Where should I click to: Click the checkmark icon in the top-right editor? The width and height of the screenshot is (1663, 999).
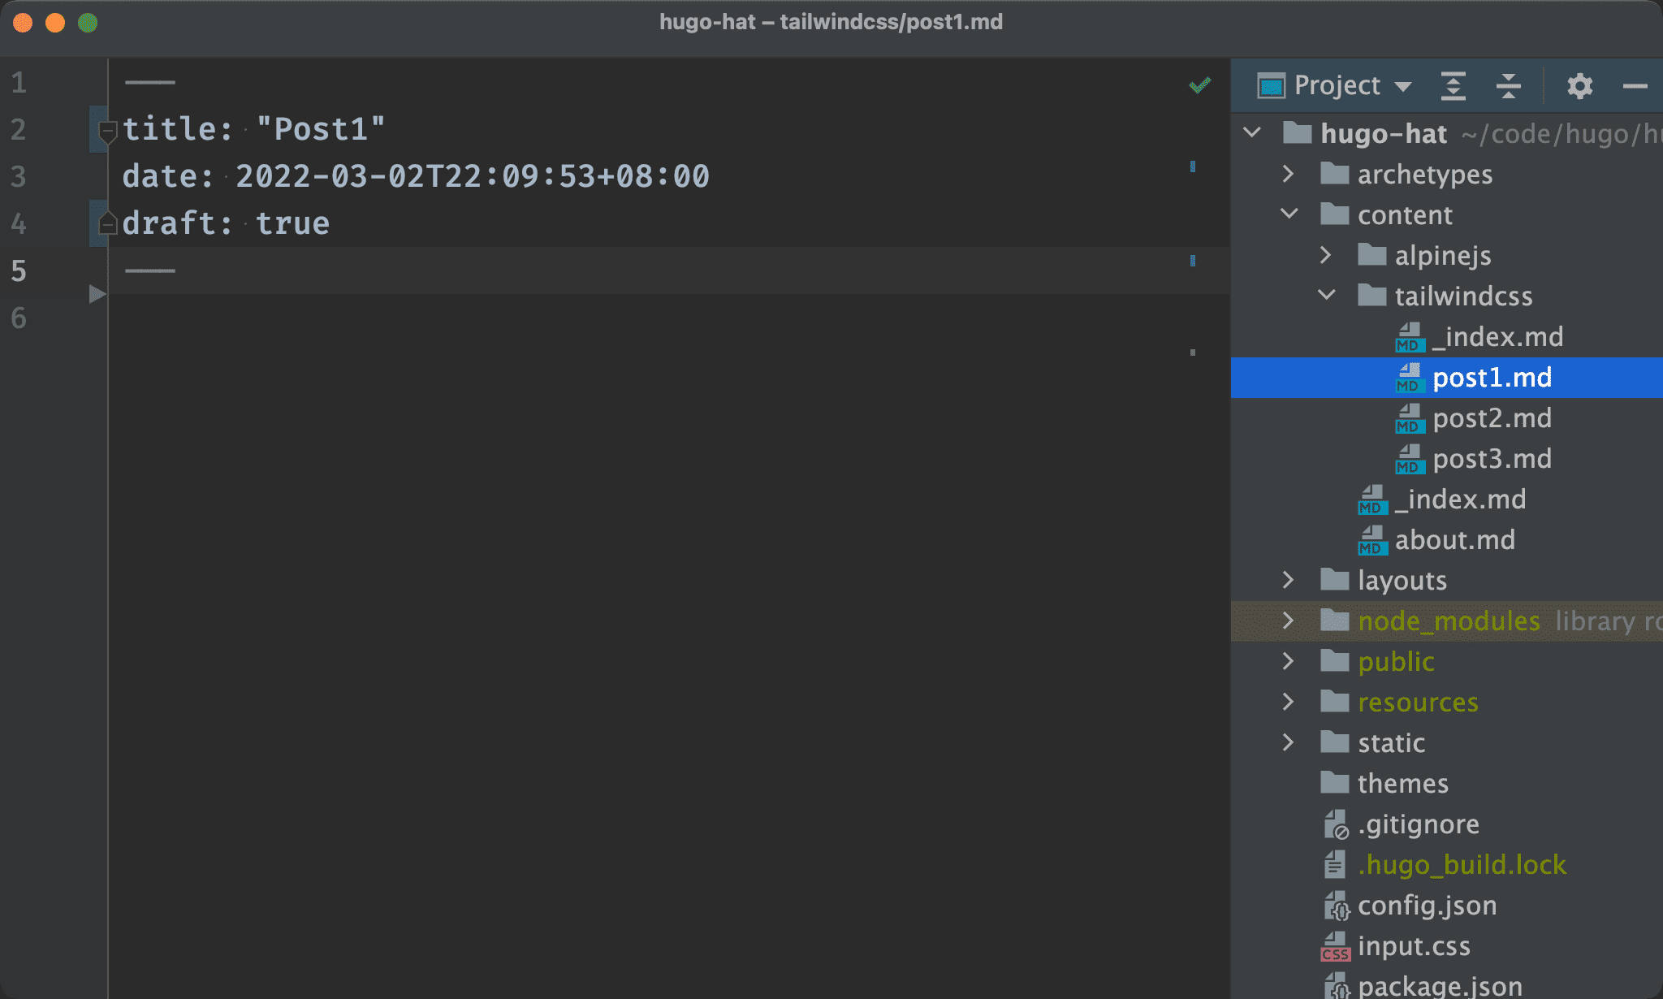[1199, 84]
